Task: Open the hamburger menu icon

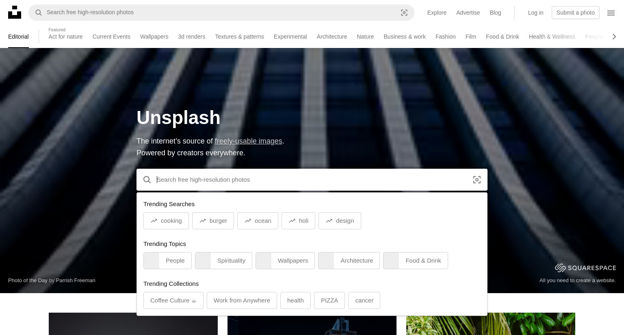Action: coord(611,13)
